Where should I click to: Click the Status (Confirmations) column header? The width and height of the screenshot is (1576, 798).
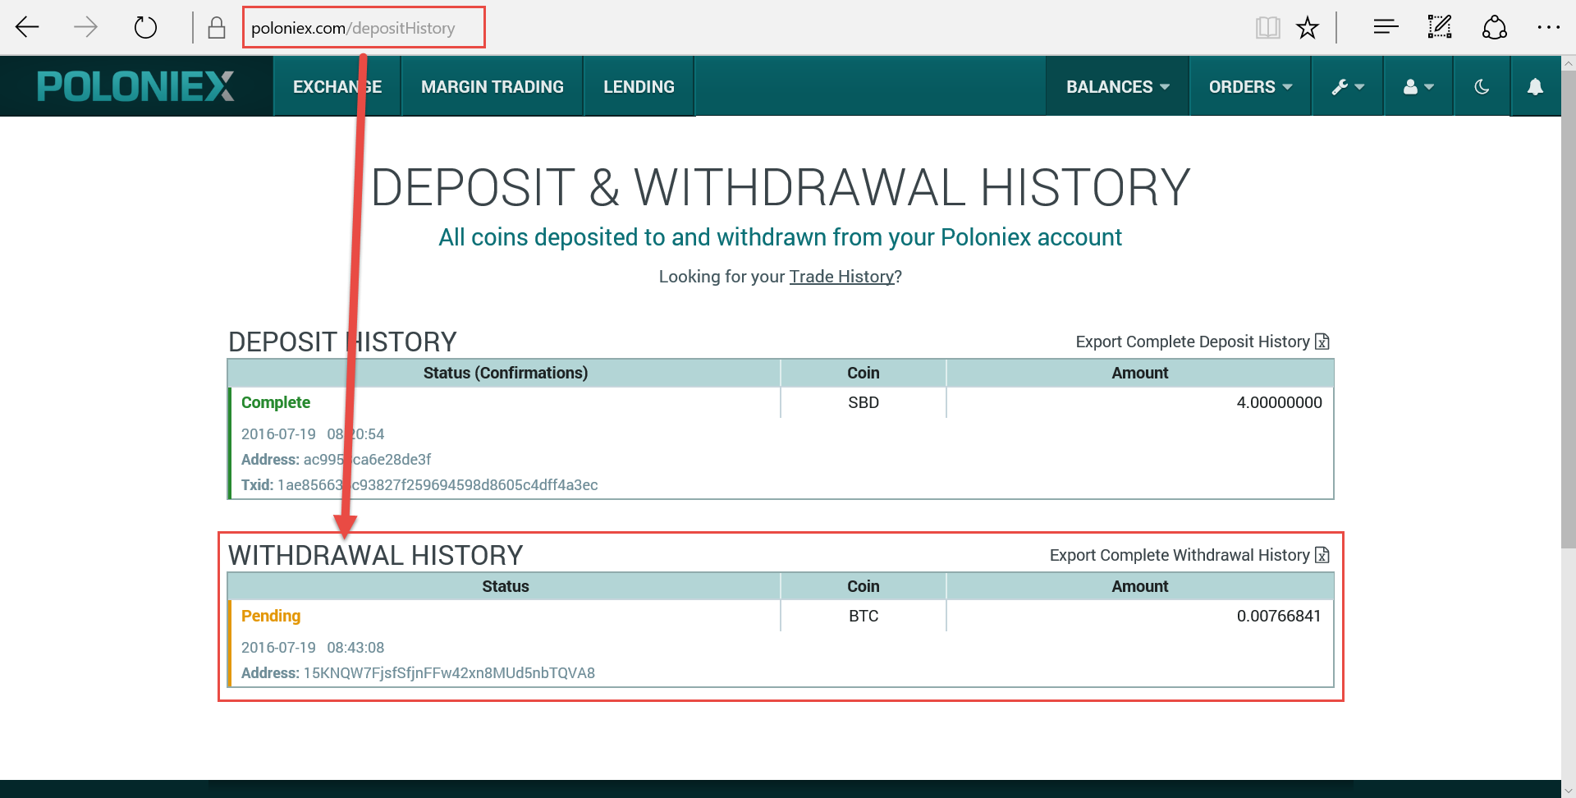click(506, 373)
